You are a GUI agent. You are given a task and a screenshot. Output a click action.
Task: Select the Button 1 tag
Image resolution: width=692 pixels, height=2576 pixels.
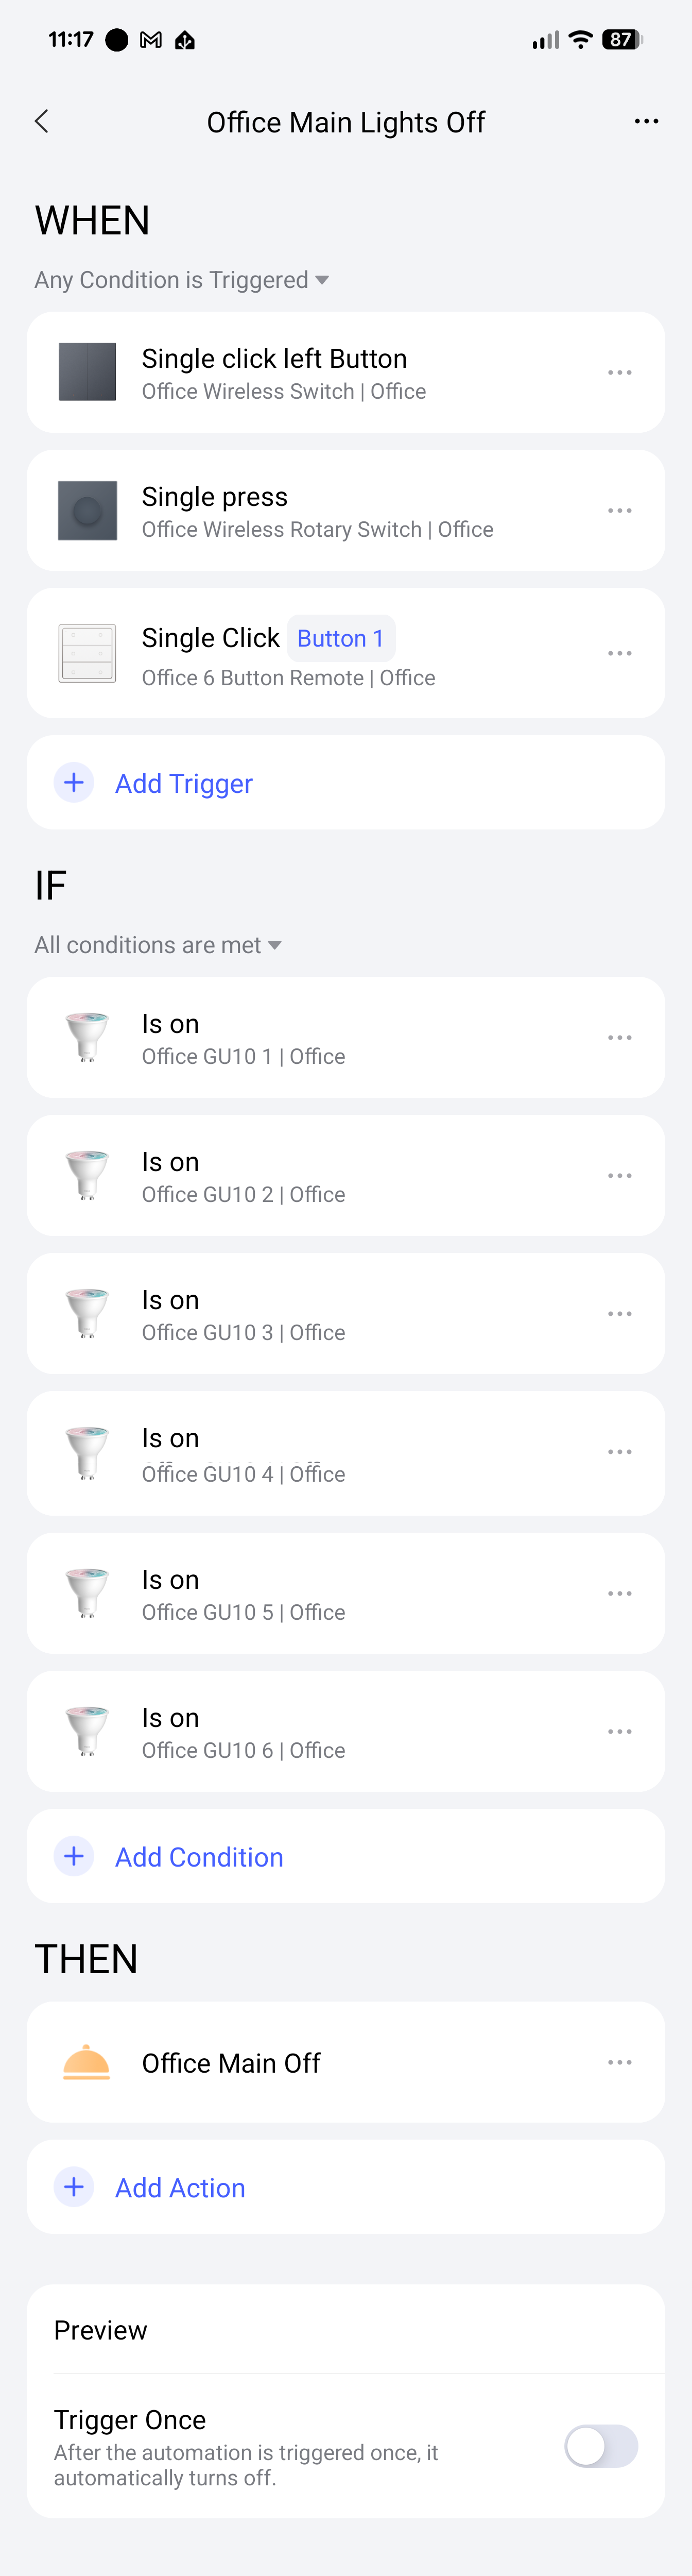tap(341, 638)
